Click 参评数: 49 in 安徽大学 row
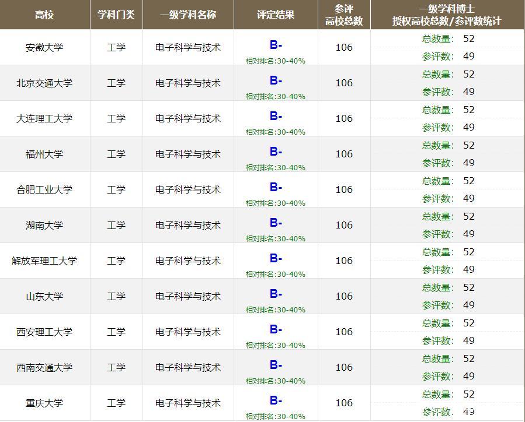The image size is (525, 422). coord(448,56)
